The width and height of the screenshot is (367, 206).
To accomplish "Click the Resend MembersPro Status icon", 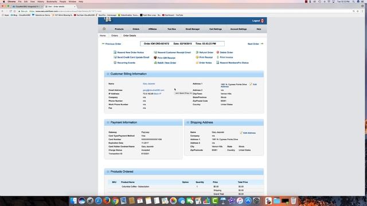I will pyautogui.click(x=218, y=62).
